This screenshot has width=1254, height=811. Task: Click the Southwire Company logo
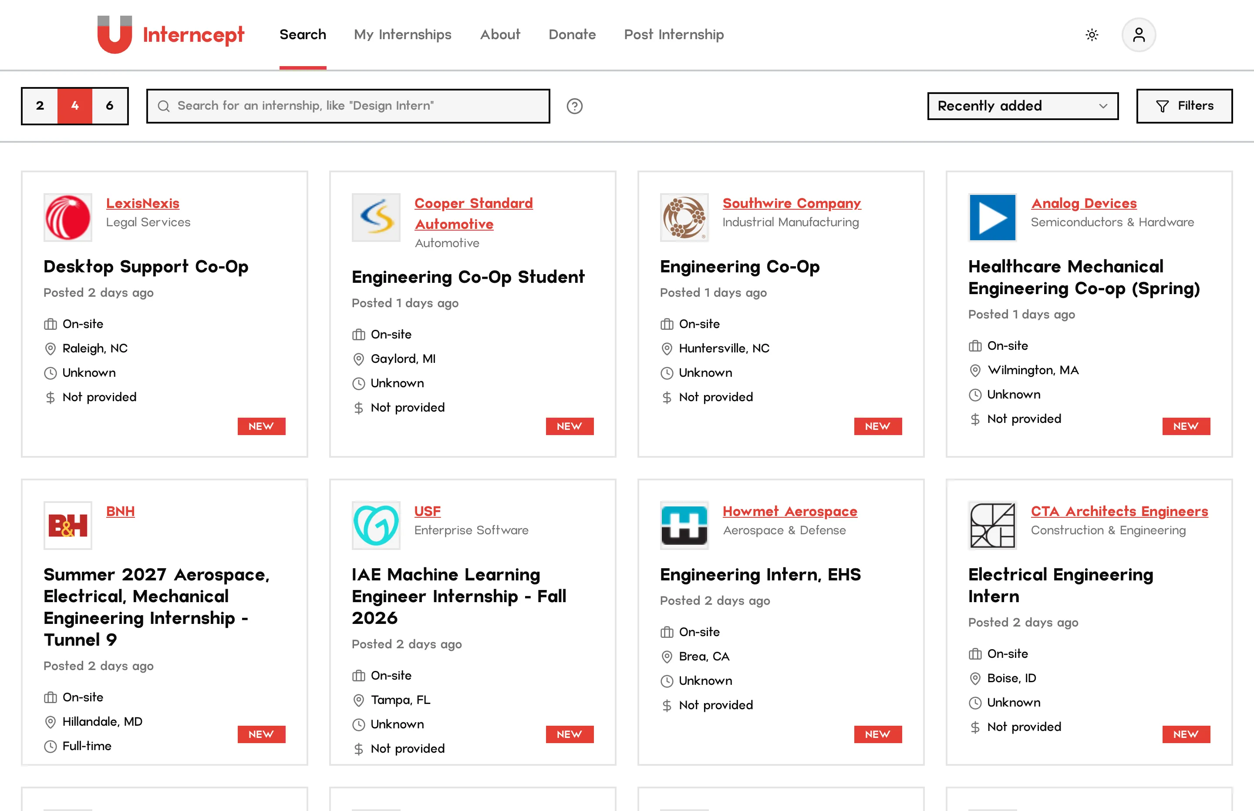[684, 218]
